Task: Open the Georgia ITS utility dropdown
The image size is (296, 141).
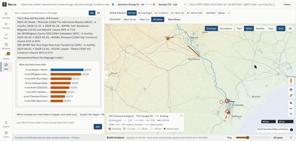Action: (x=172, y=4)
